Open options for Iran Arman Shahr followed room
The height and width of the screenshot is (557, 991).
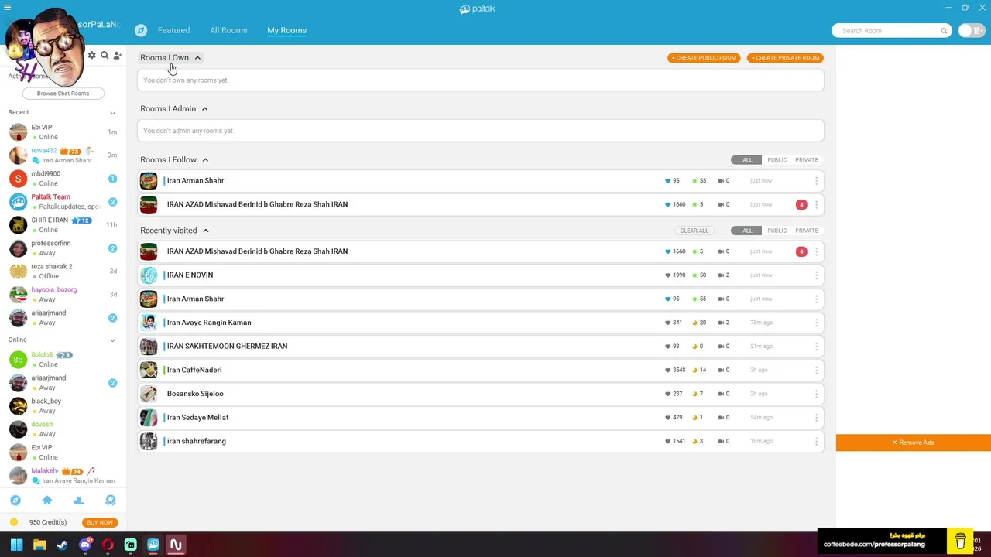click(x=816, y=181)
